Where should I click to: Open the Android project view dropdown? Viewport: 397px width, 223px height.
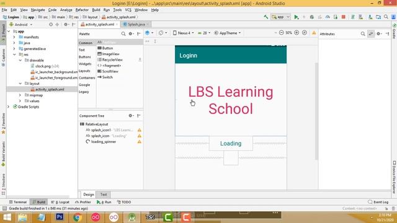tap(20, 25)
